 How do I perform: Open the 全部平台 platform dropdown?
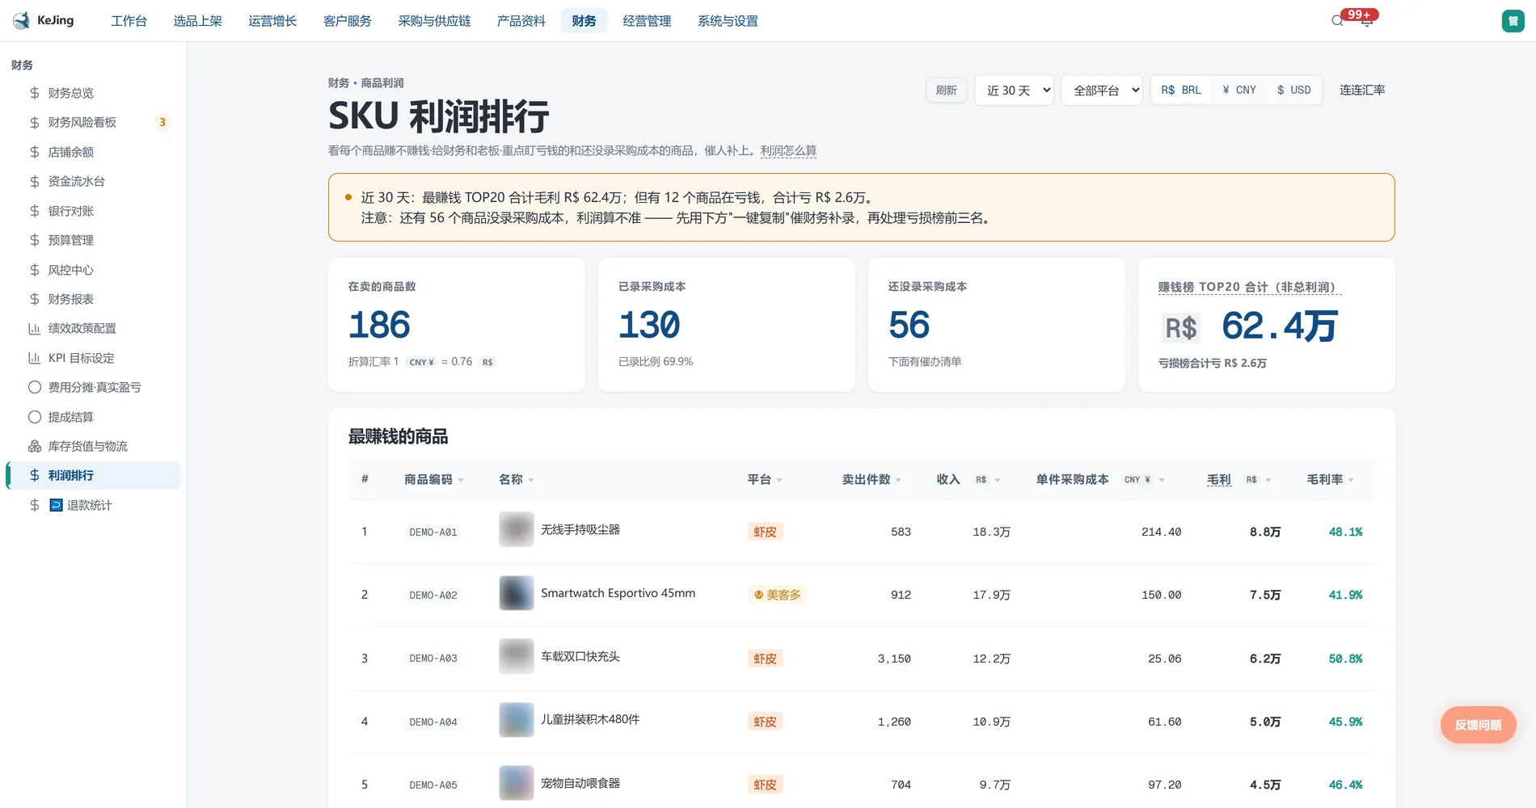(1102, 90)
